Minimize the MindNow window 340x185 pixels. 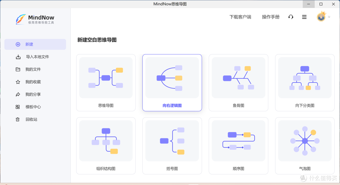click(x=309, y=4)
